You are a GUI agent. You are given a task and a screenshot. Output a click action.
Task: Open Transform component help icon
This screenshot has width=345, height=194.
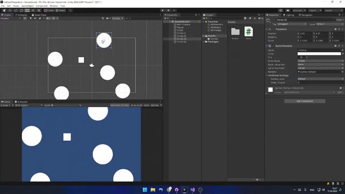(335, 29)
